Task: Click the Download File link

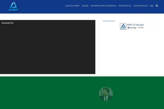Action: pyautogui.click(x=8, y=23)
